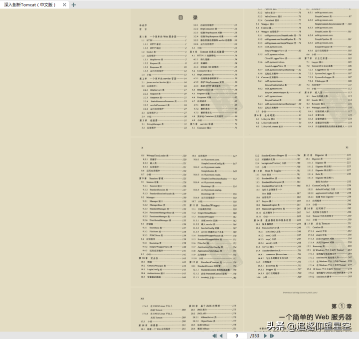Click the 10.2 GenericPrincipal 类 entry

pos(164,266)
